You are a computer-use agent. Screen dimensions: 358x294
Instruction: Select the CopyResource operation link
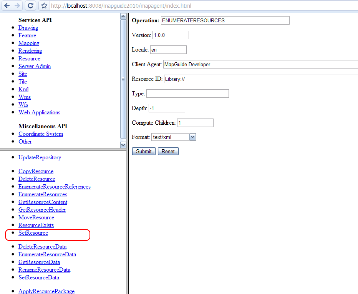pos(36,171)
